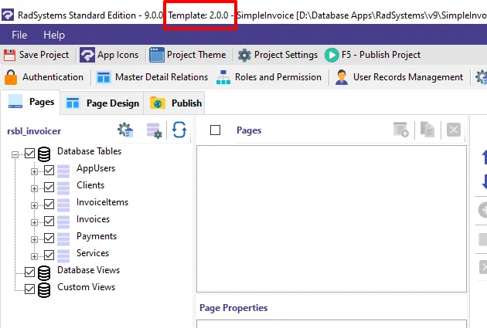The height and width of the screenshot is (328, 487).
Task: Toggle the AppUsers table checkbox
Action: coord(49,171)
